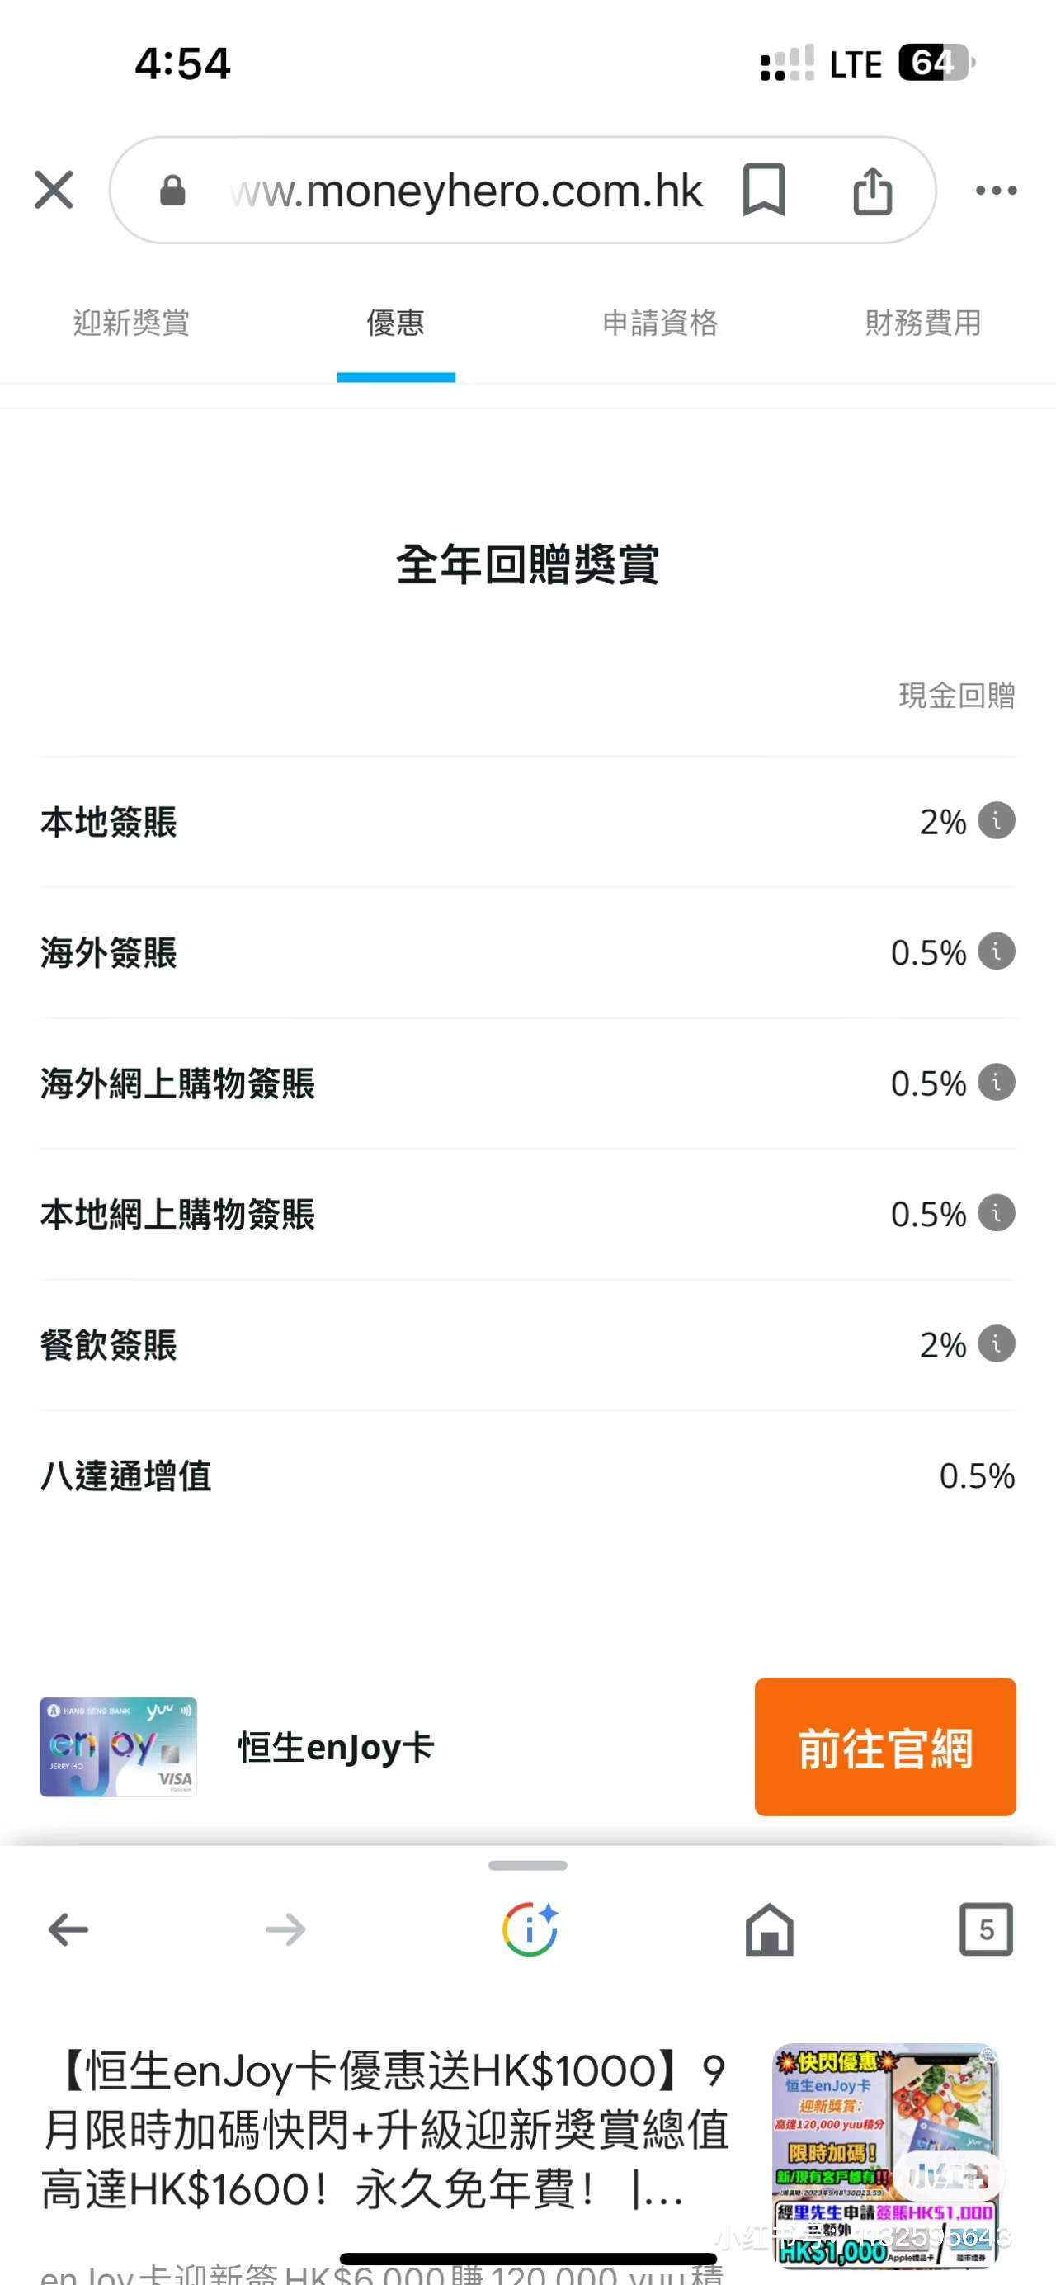Tap info icon beside 餐飲簽賬 2%
1056x2285 pixels.
[996, 1343]
